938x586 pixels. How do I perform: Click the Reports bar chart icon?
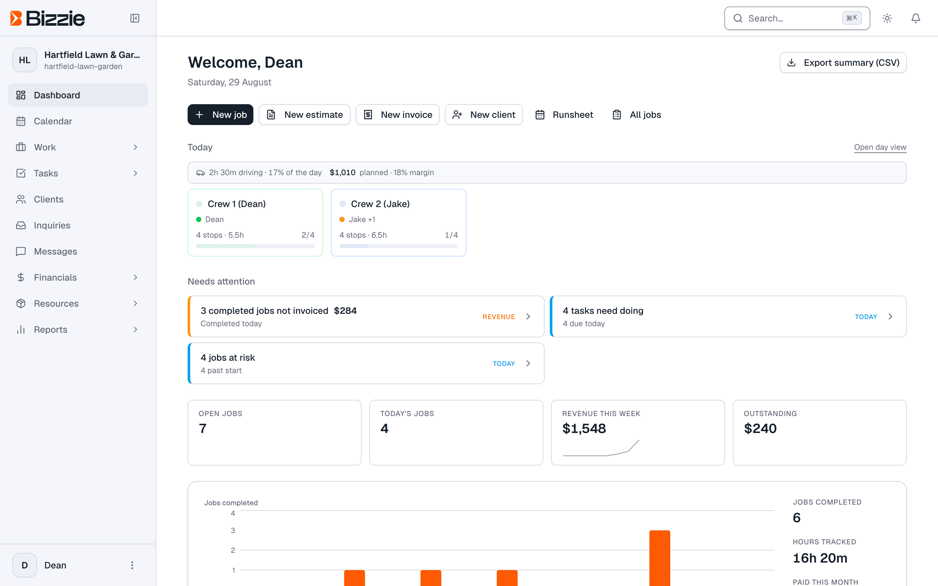tap(21, 329)
